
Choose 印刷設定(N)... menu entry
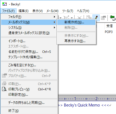[29, 95]
